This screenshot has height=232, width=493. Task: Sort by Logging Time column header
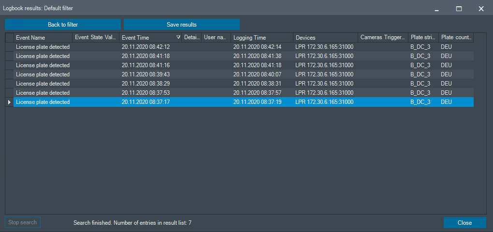[x=262, y=37]
